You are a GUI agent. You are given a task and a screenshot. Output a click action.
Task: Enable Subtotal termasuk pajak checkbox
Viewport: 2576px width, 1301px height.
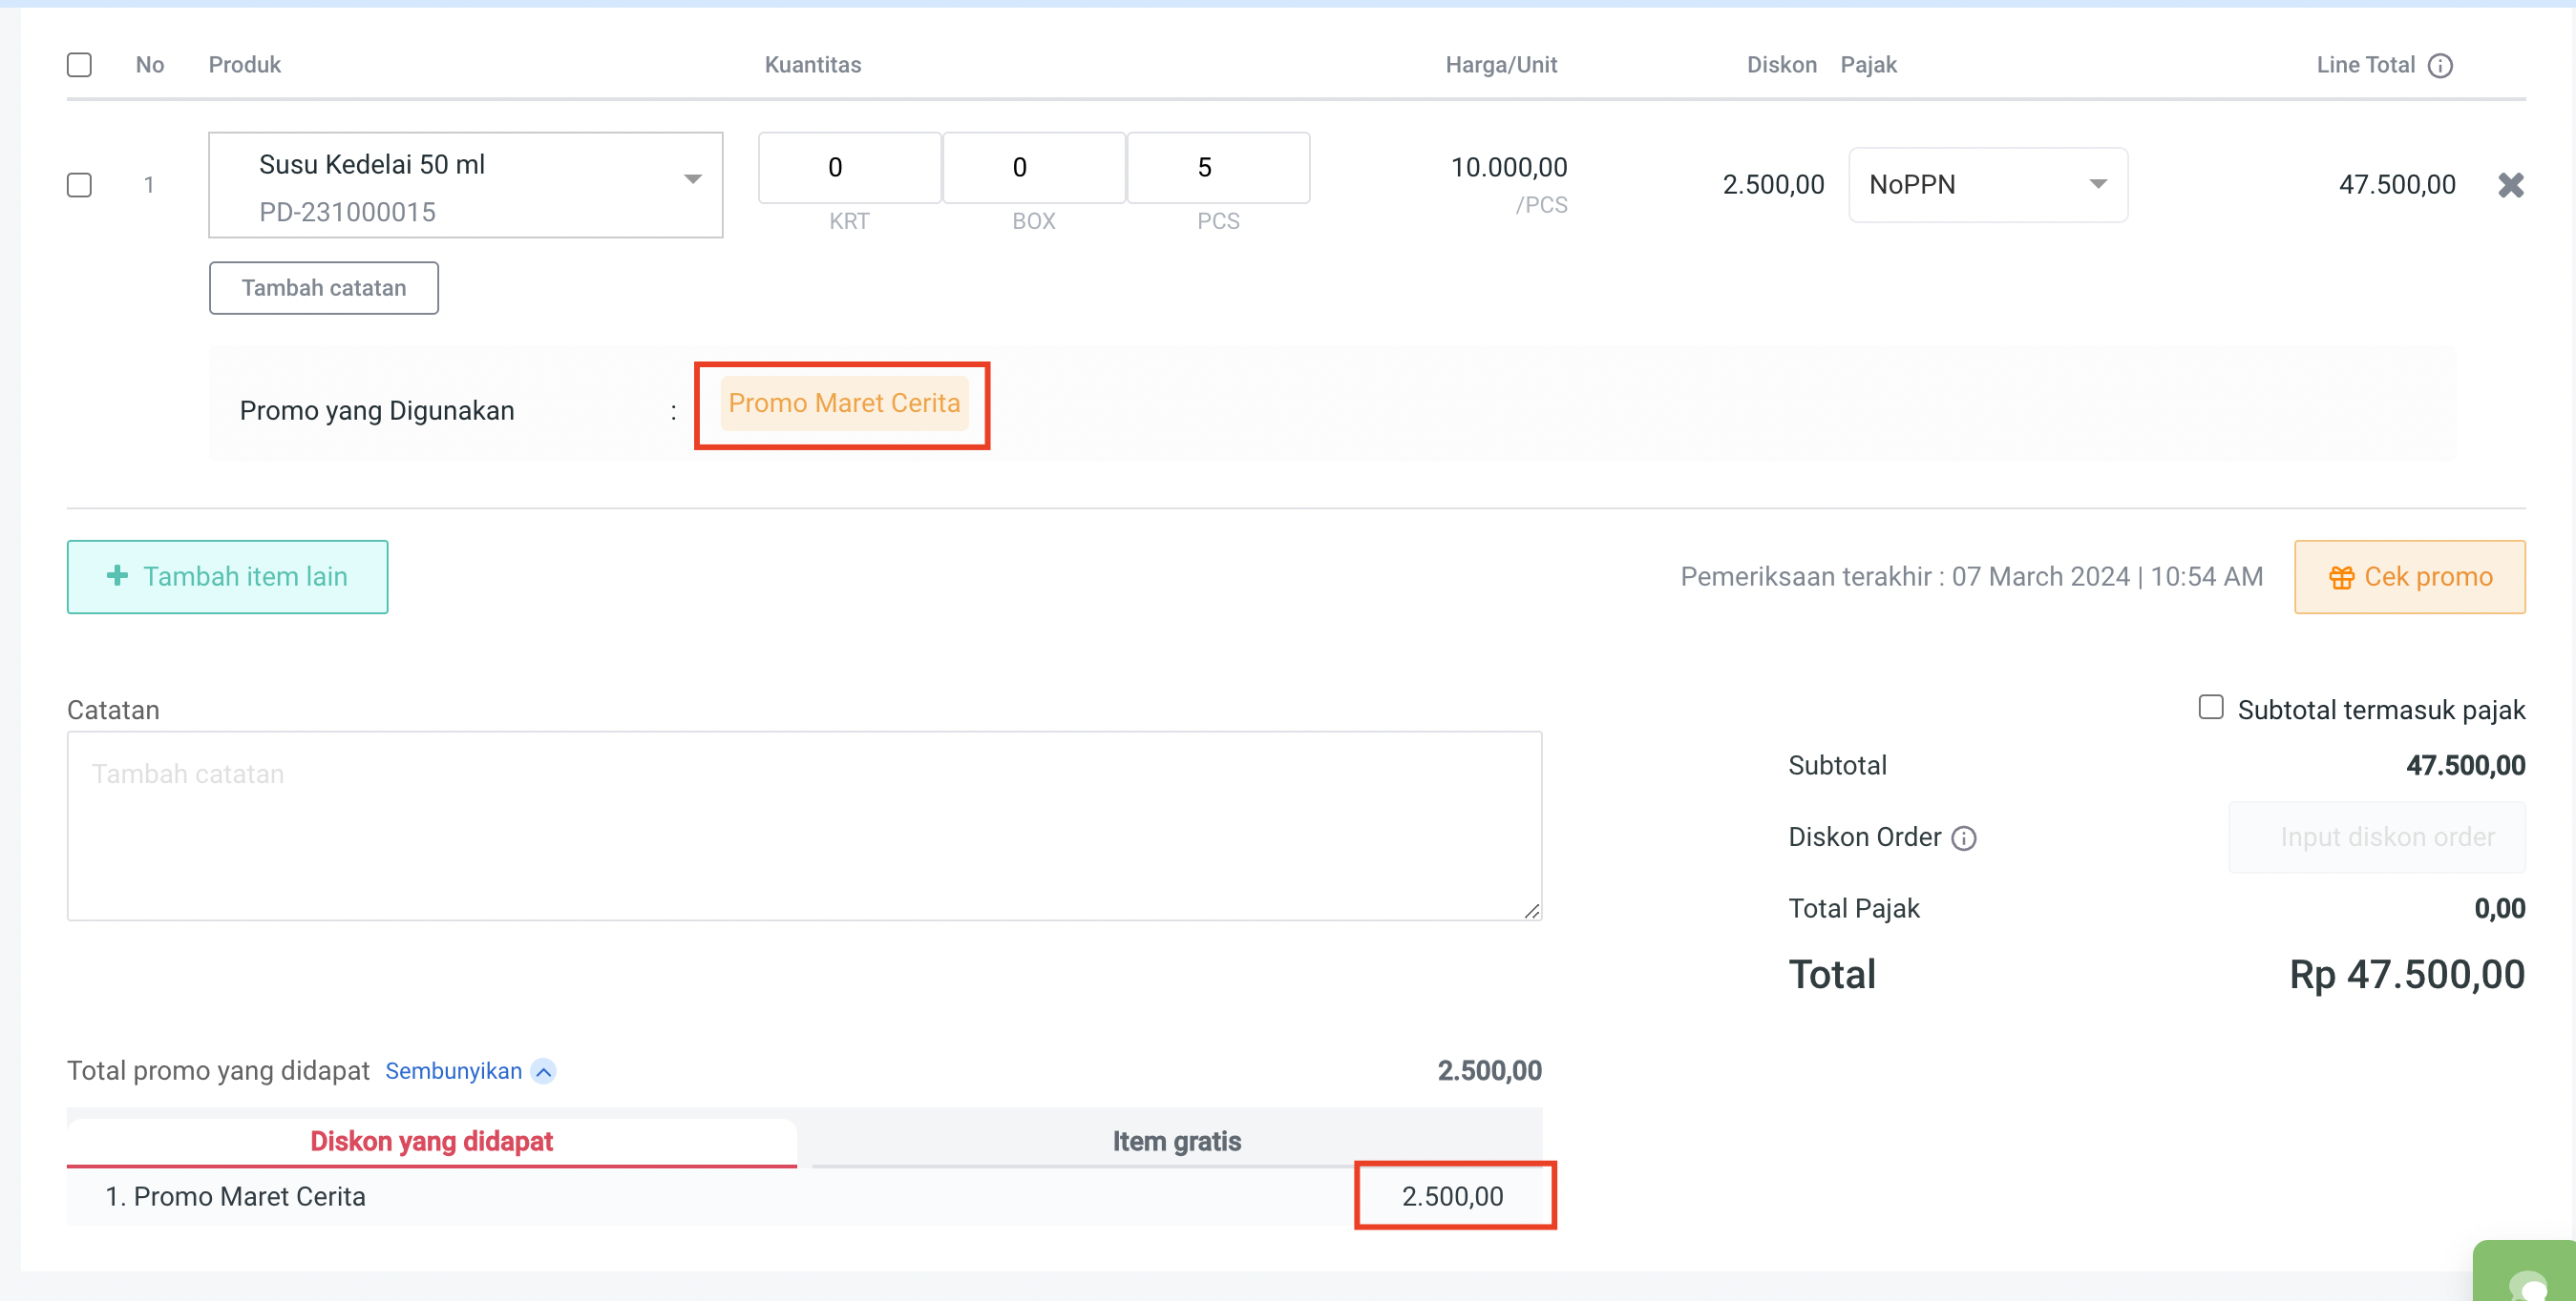[x=2210, y=708]
